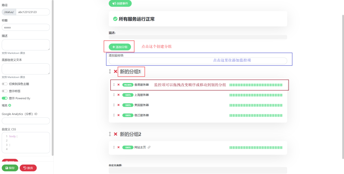
Task: Click the 宿迁服务器 monitor name
Action: pos(141,115)
